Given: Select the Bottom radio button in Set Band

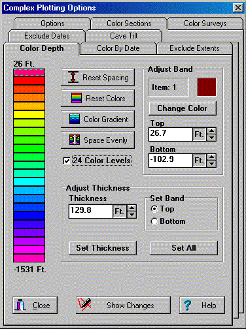Looking at the screenshot, I should 154,221.
